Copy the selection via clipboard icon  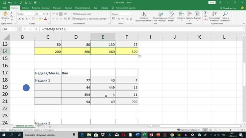(12, 16)
